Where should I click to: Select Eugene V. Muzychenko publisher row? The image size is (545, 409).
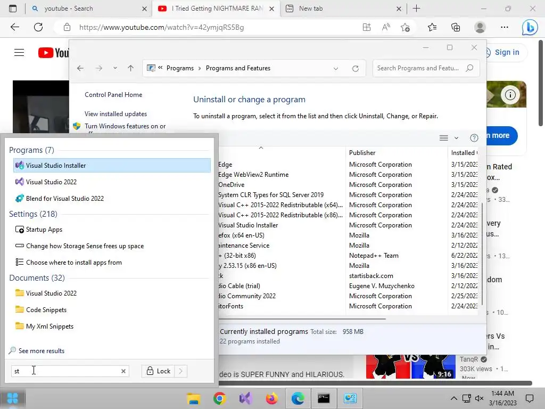click(x=348, y=286)
